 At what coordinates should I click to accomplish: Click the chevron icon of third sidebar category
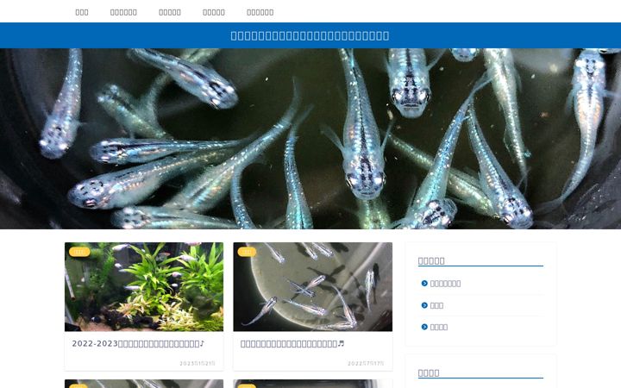point(424,327)
